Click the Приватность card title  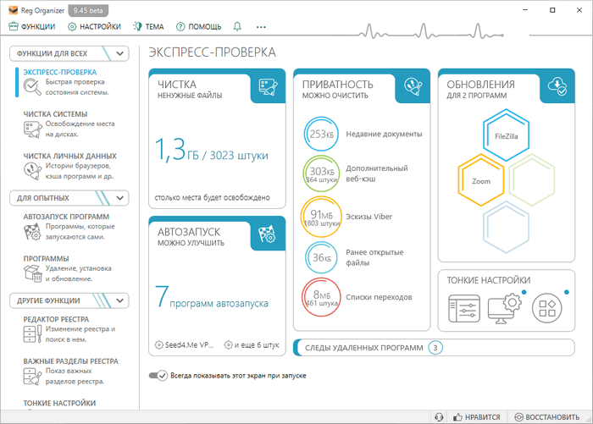click(337, 85)
